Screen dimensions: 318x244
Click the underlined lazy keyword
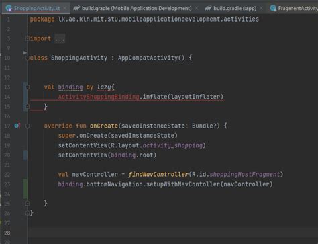coord(104,87)
